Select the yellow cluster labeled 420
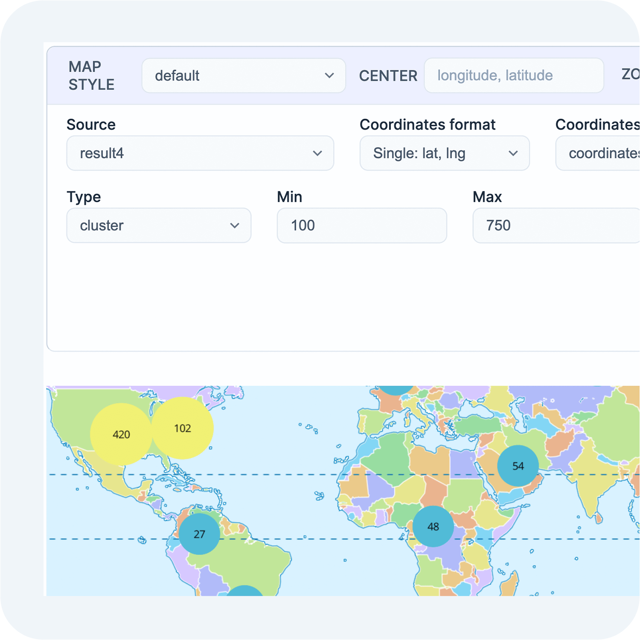640x640 pixels. tap(121, 434)
